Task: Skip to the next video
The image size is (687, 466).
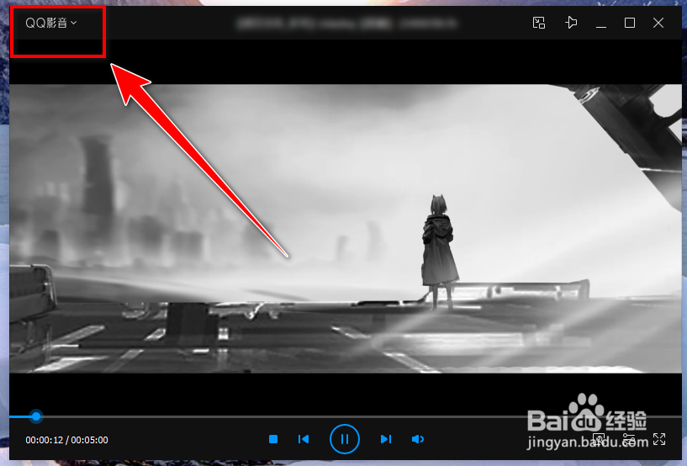Action: point(386,439)
